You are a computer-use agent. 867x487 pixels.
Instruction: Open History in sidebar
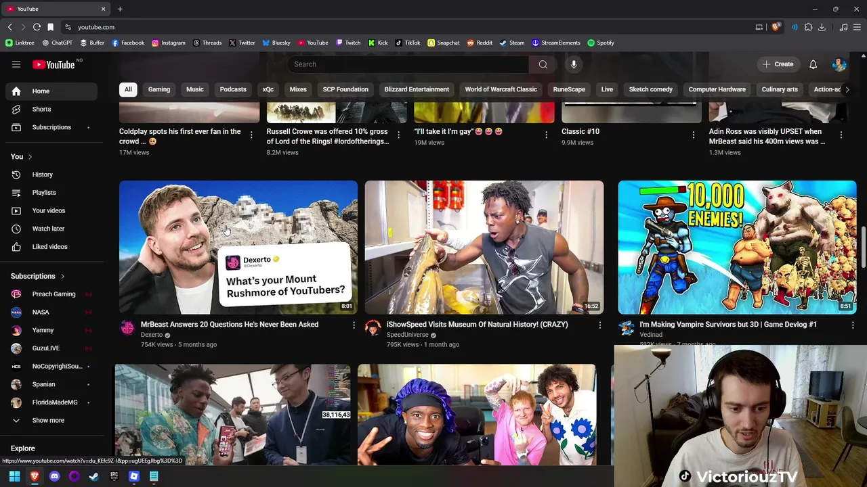53,175
